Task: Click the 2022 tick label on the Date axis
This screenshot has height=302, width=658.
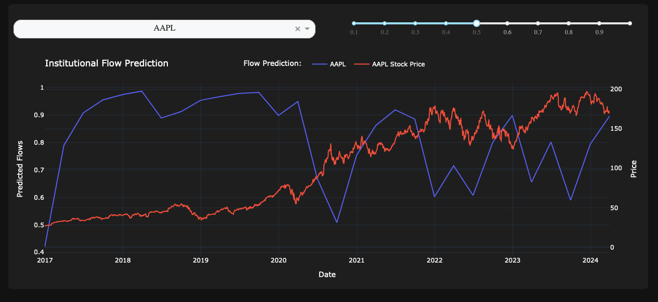Action: click(x=435, y=260)
